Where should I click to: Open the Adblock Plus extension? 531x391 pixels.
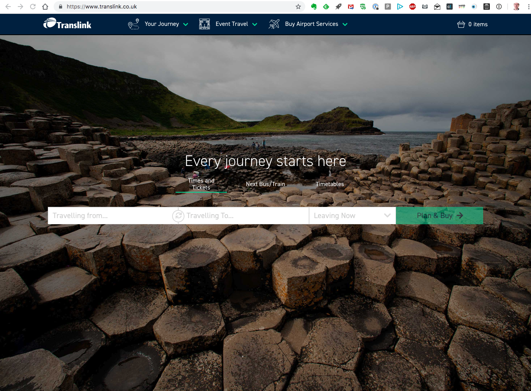click(413, 7)
